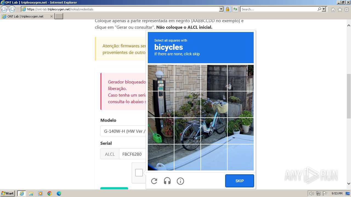The height and width of the screenshot is (197, 351).
Task: Click the IE Back navigation arrow
Action: pos(4,9)
